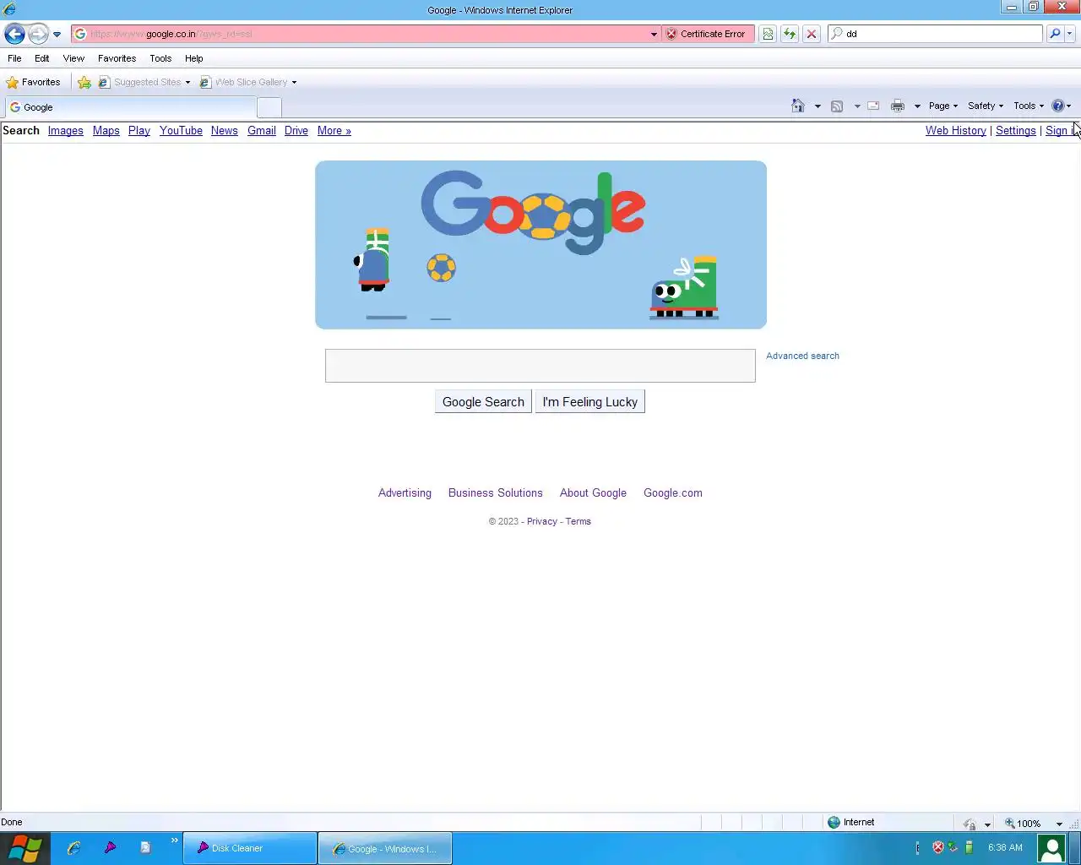Open Google Settings link
The image size is (1081, 865).
(x=1015, y=130)
